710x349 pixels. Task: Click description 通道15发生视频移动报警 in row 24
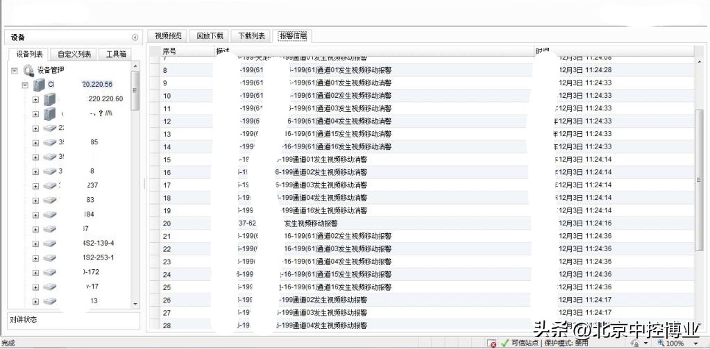point(354,274)
